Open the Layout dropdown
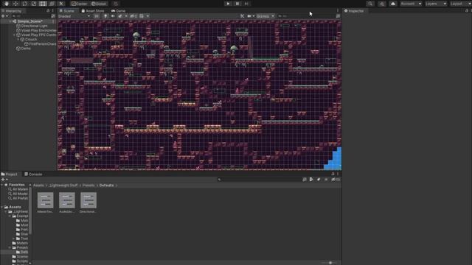This screenshot has height=265, width=472. click(460, 4)
